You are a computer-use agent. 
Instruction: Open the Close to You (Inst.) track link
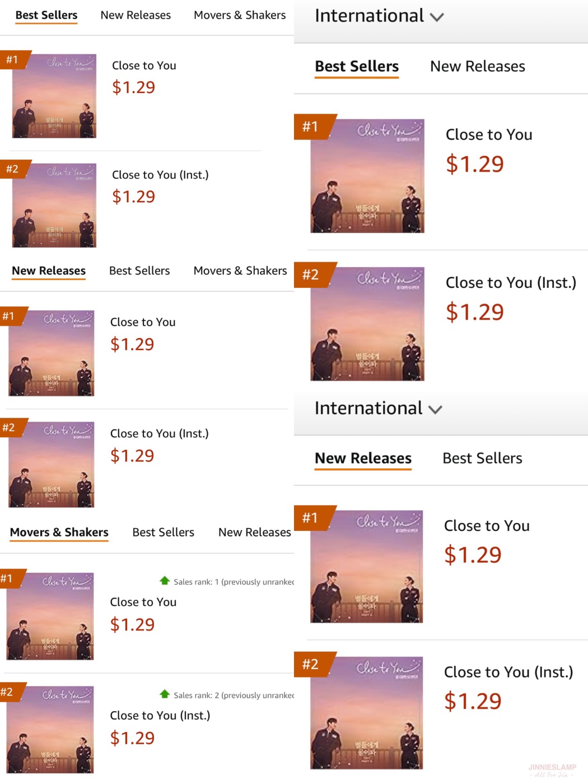click(160, 175)
